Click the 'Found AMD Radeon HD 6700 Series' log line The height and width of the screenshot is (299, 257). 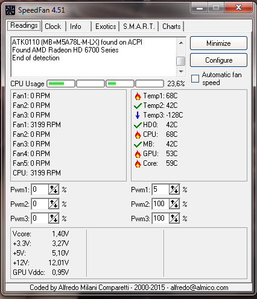pyautogui.click(x=65, y=50)
